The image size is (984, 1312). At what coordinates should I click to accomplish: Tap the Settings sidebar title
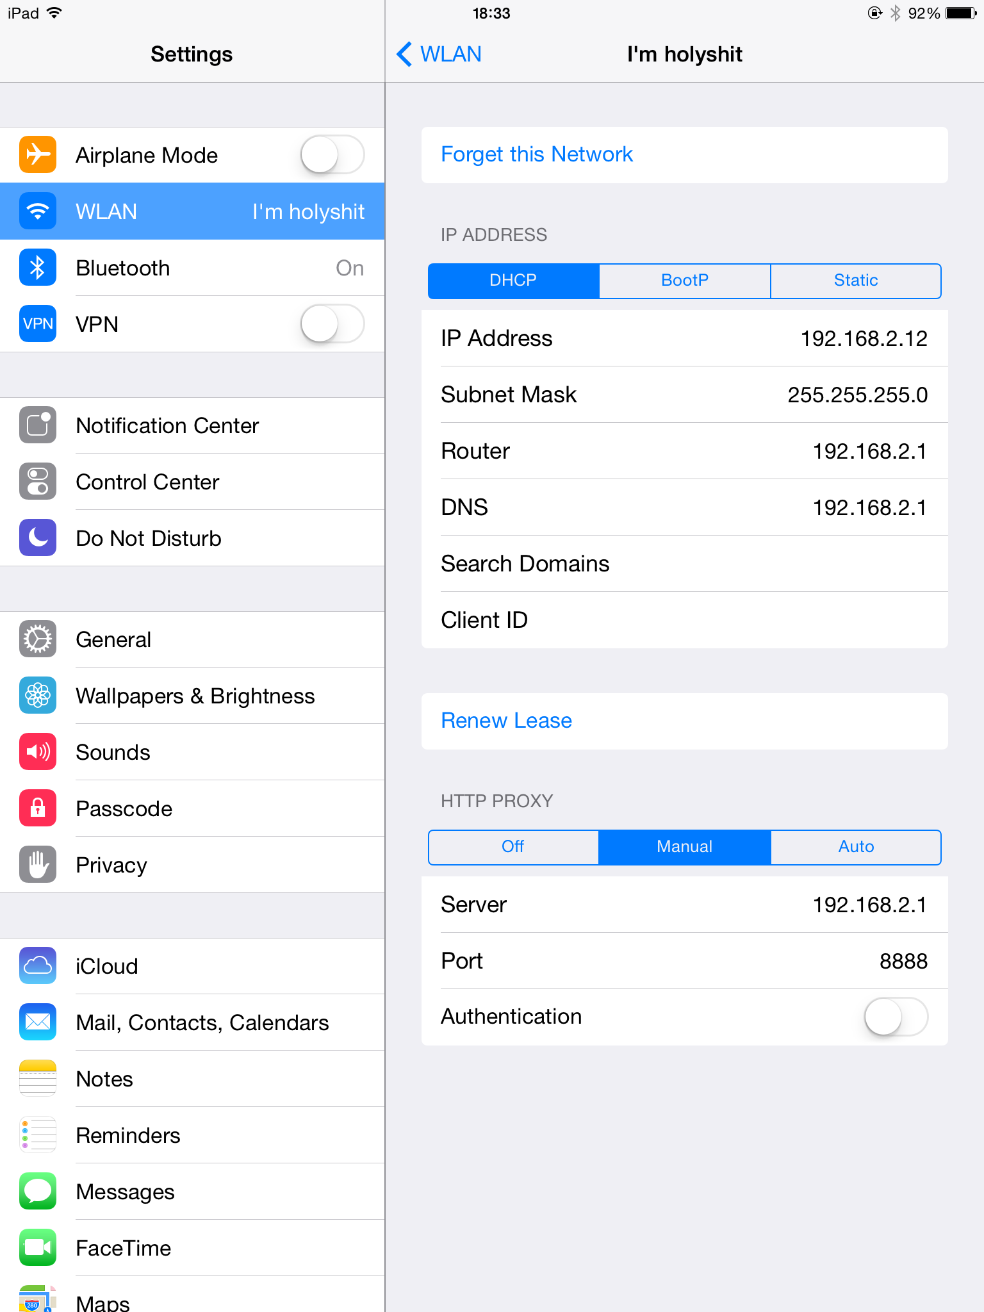tap(192, 54)
